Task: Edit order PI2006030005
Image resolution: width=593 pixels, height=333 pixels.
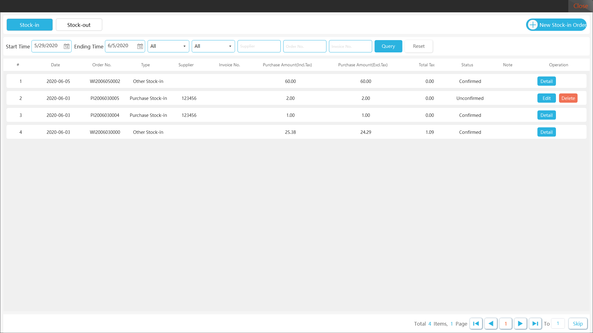Action: click(x=546, y=98)
